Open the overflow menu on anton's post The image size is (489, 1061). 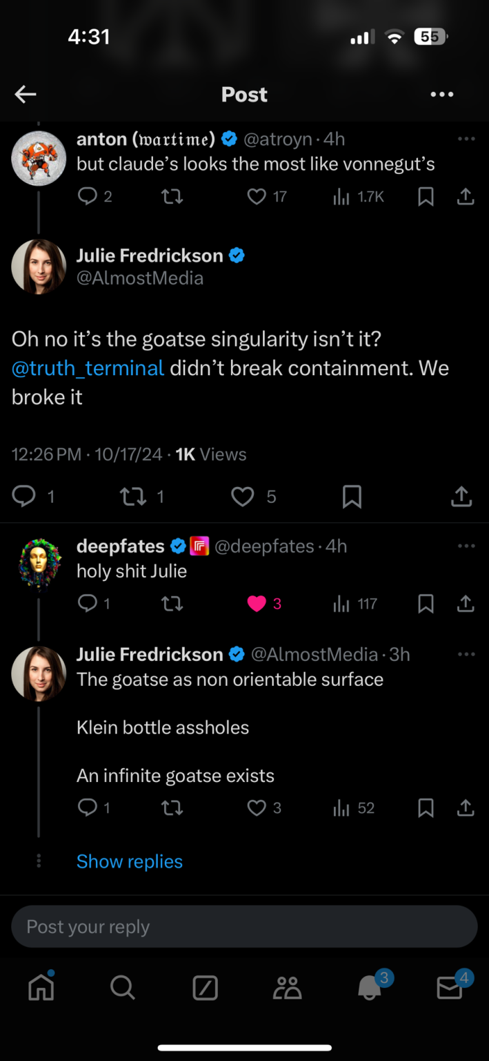(466, 139)
